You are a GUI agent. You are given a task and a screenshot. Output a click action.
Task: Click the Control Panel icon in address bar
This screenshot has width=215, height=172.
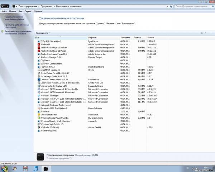coord(14,6)
